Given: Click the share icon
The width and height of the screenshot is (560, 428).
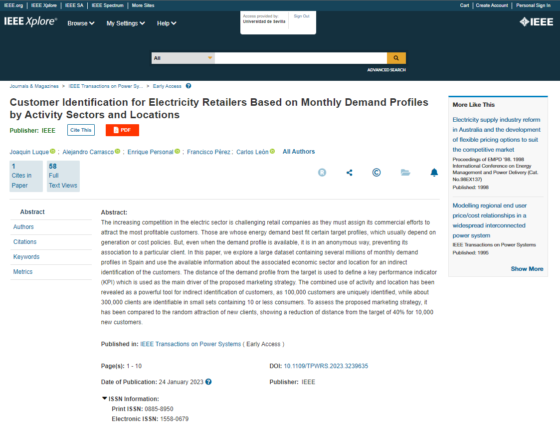Looking at the screenshot, I should coord(349,173).
